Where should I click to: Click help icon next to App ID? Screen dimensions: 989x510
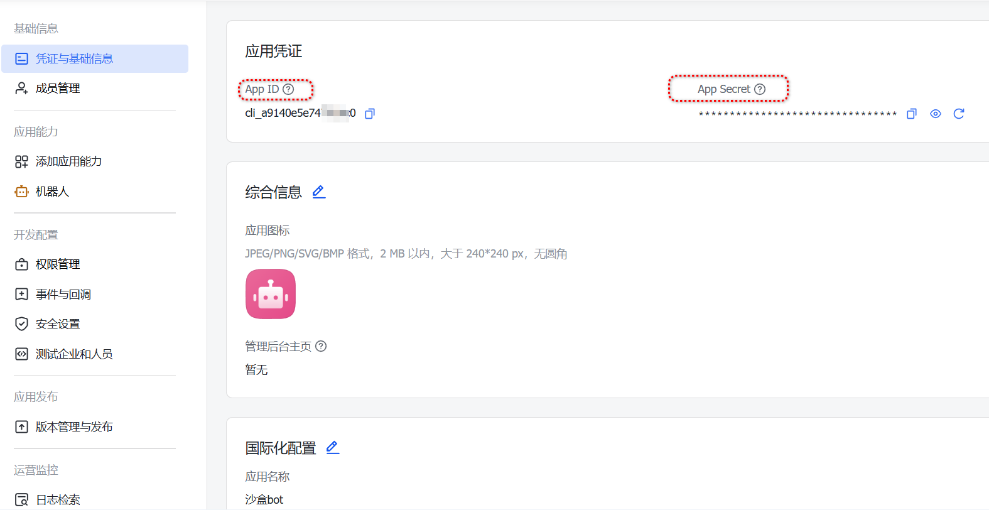point(288,89)
